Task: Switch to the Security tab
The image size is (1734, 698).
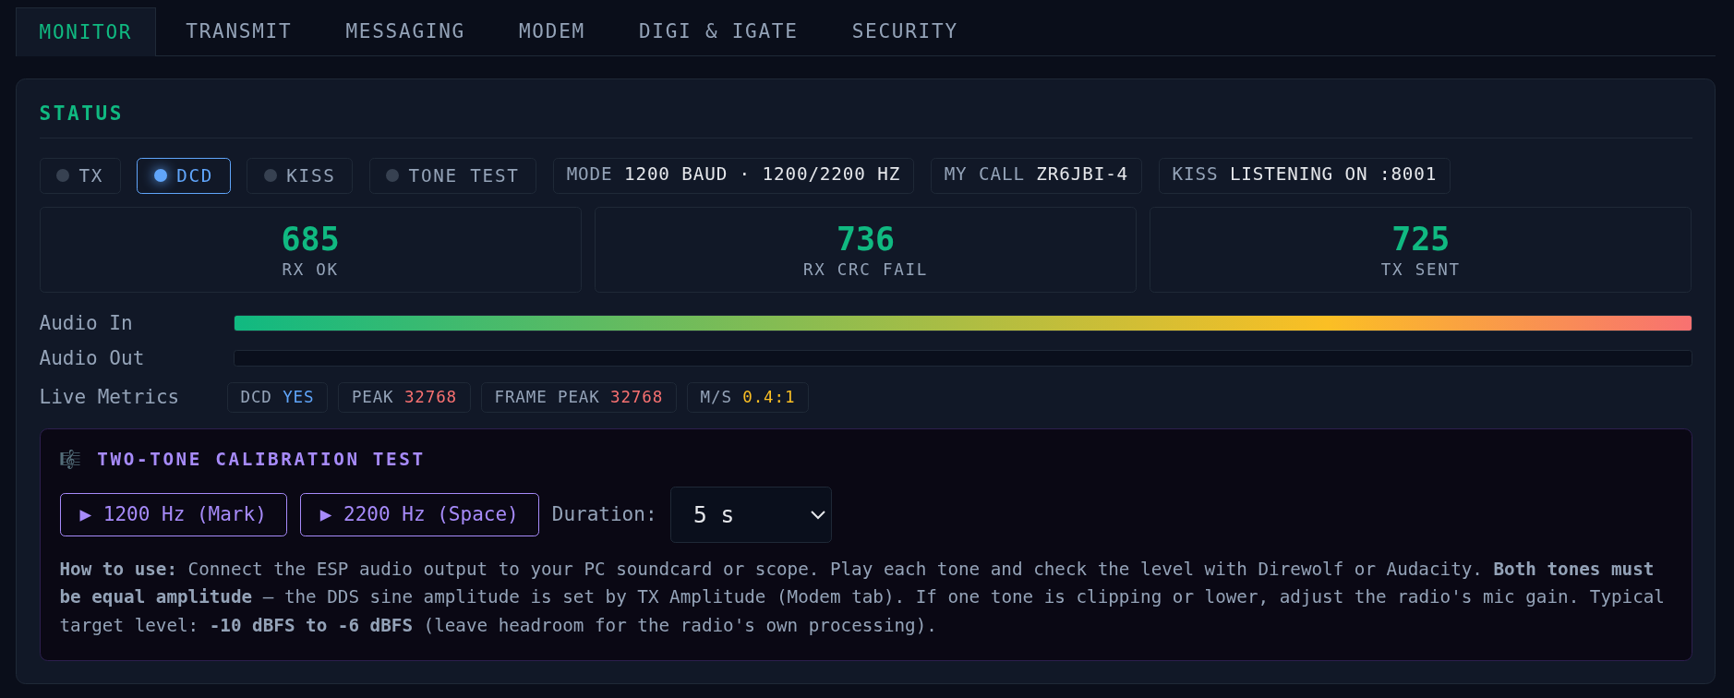Action: click(904, 31)
